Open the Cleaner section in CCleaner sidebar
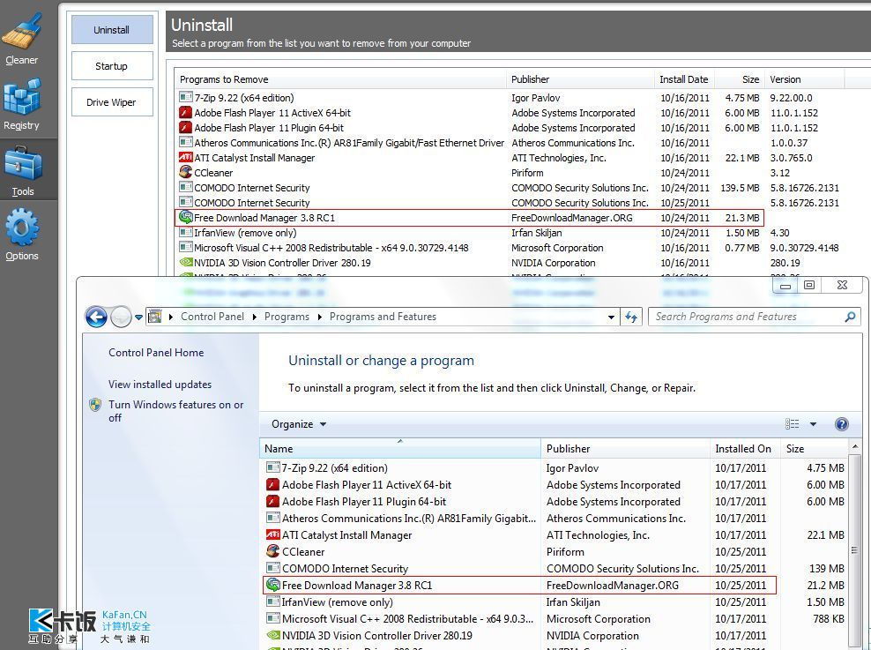Screen dimensions: 871x650 pyautogui.click(x=22, y=39)
